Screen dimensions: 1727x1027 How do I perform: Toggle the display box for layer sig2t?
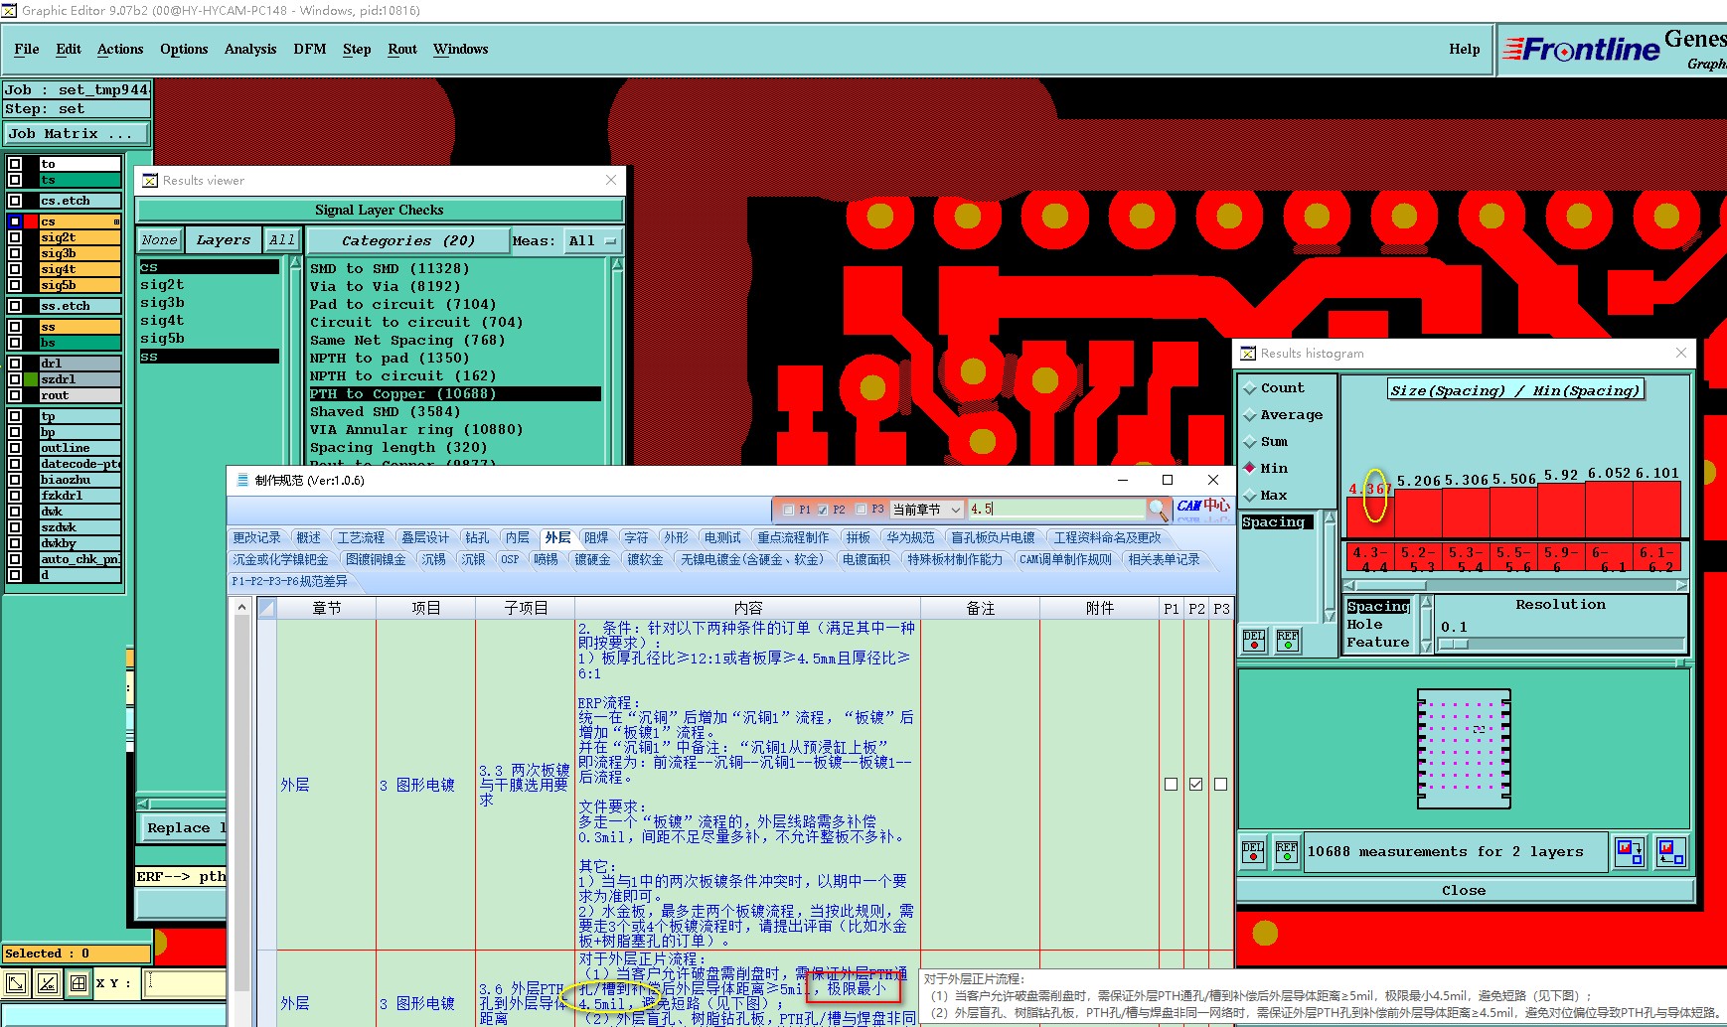[x=15, y=237]
